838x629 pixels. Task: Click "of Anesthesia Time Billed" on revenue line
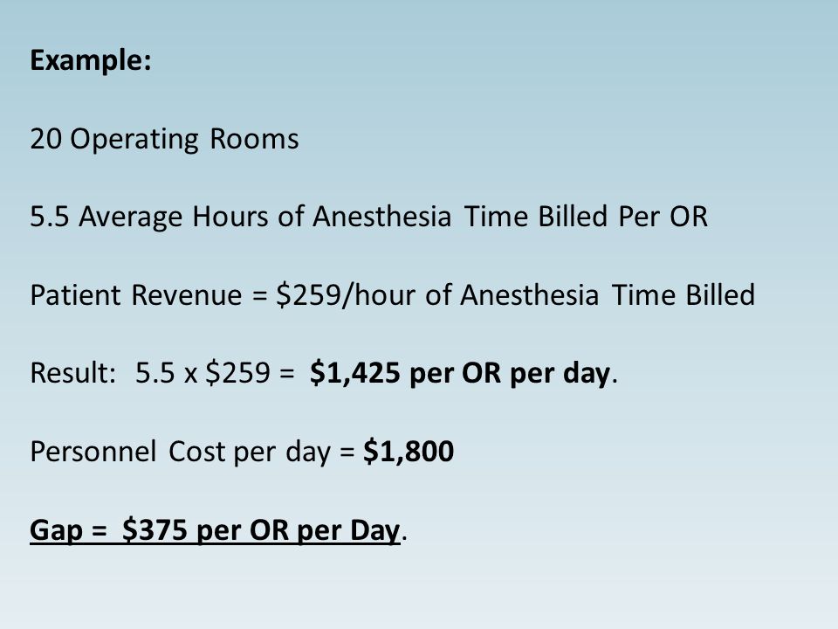coord(590,295)
